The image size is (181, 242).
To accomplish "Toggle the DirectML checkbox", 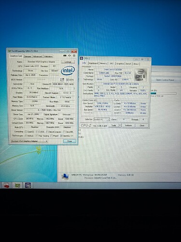I will tap(64, 132).
